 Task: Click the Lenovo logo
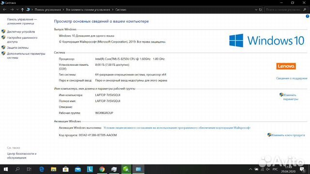[286, 66]
